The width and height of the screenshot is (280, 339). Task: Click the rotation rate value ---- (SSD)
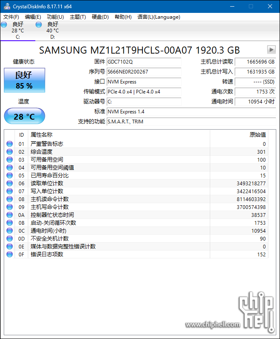tap(255, 82)
